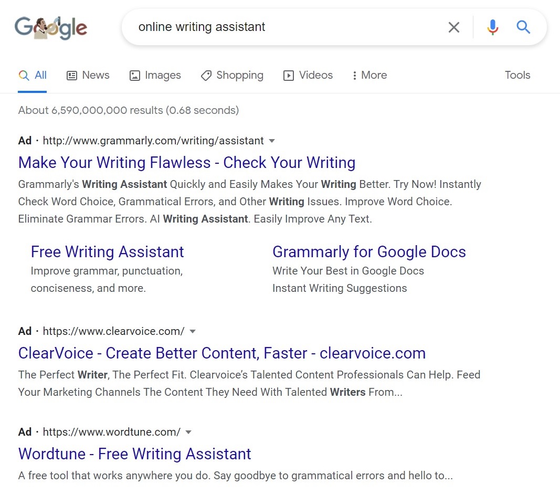This screenshot has width=560, height=495.
Task: Open the 'Free Writing Assistant' sitelink
Action: tap(107, 252)
